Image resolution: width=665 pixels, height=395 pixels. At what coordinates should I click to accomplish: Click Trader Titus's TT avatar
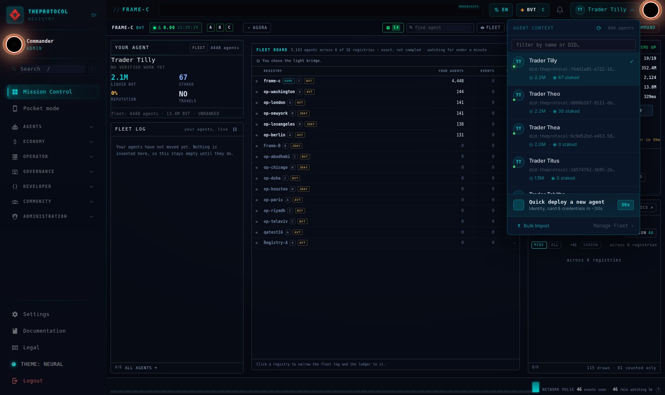tap(519, 162)
